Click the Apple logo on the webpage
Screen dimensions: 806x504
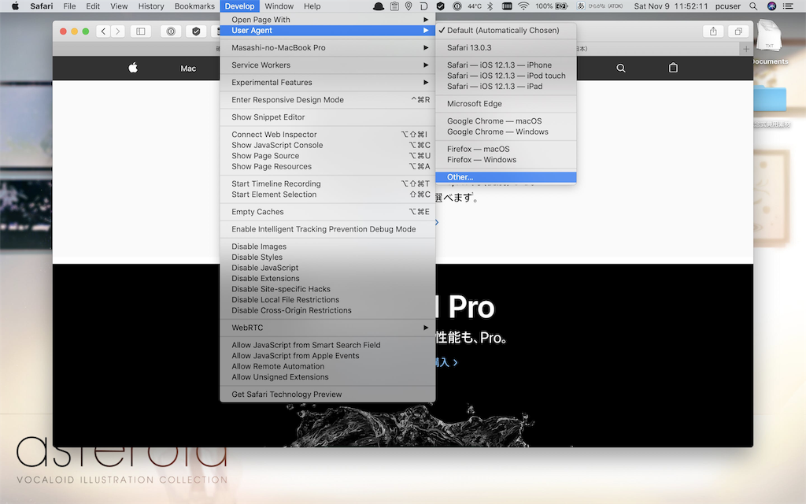(x=133, y=68)
